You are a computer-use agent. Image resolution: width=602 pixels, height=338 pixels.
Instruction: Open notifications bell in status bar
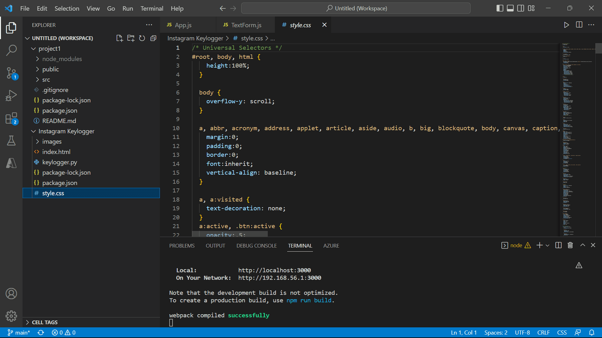(592, 333)
